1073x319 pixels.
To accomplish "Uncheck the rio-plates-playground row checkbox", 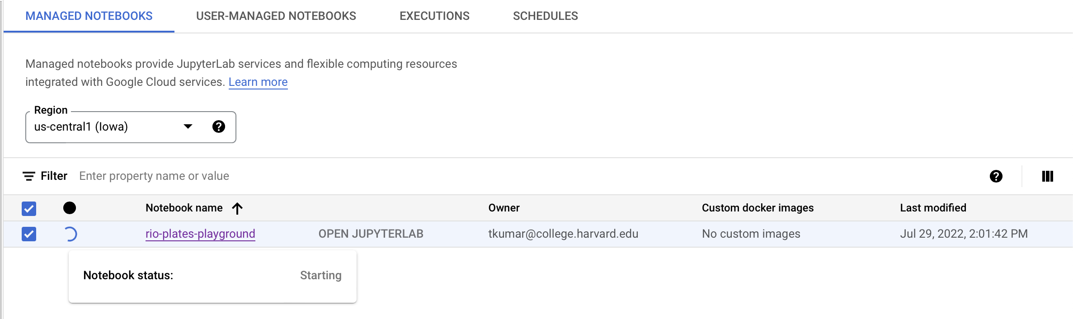I will coord(29,234).
